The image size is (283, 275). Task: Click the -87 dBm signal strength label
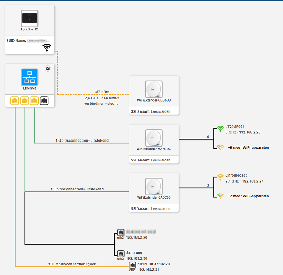pos(102,92)
